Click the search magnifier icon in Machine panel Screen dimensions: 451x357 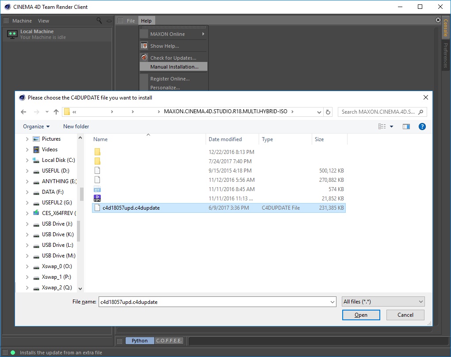(x=99, y=20)
